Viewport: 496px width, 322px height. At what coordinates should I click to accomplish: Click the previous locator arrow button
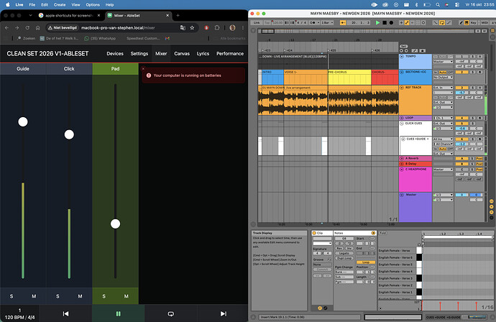[x=401, y=50]
